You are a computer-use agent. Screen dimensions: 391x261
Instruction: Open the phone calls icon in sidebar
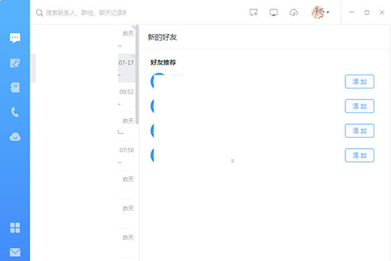(15, 112)
